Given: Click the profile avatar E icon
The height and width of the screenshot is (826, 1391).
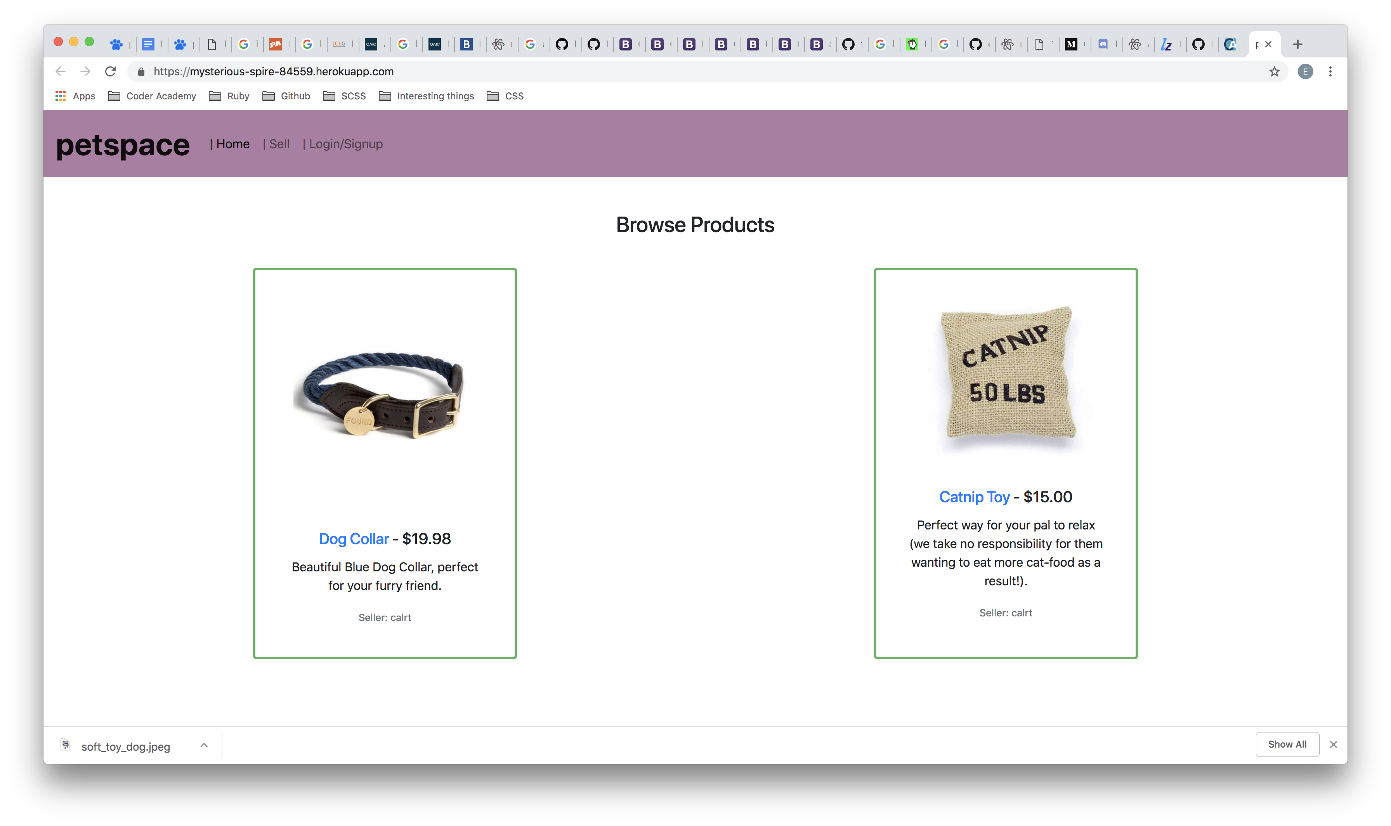Looking at the screenshot, I should (1305, 71).
